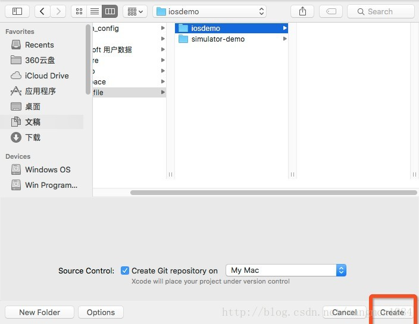Toggle the sidebar visibility button
This screenshot has height=324, width=419.
pyautogui.click(x=17, y=11)
